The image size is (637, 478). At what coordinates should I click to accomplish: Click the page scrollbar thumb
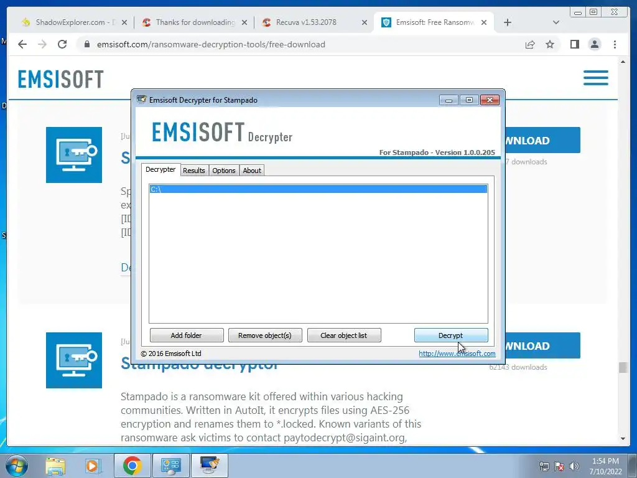[x=623, y=367]
